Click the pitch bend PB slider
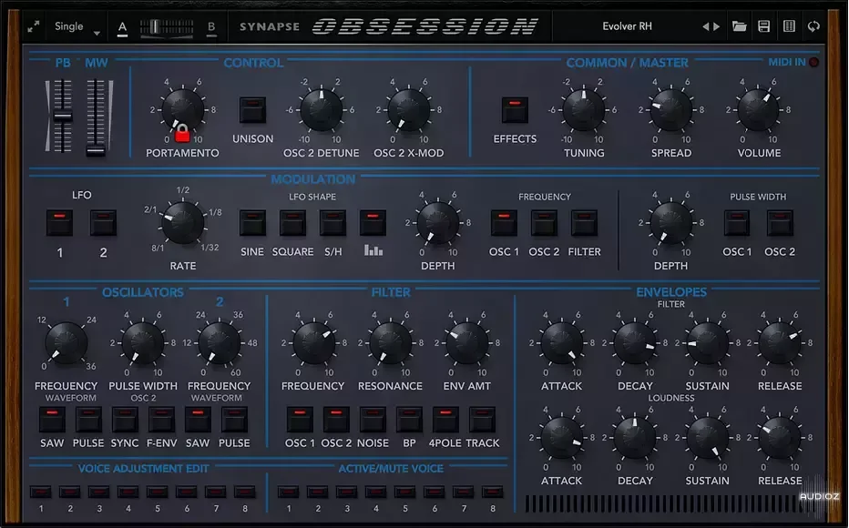The width and height of the screenshot is (849, 528). tap(62, 117)
